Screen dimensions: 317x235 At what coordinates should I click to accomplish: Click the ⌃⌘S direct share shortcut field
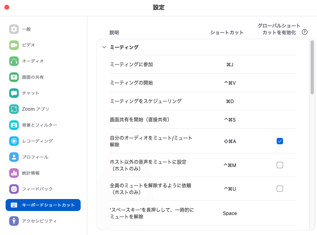click(x=230, y=119)
